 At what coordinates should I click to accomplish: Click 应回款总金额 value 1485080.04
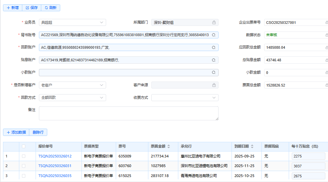click(x=276, y=47)
